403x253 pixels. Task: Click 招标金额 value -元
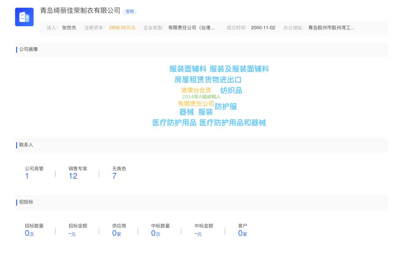pos(72,233)
